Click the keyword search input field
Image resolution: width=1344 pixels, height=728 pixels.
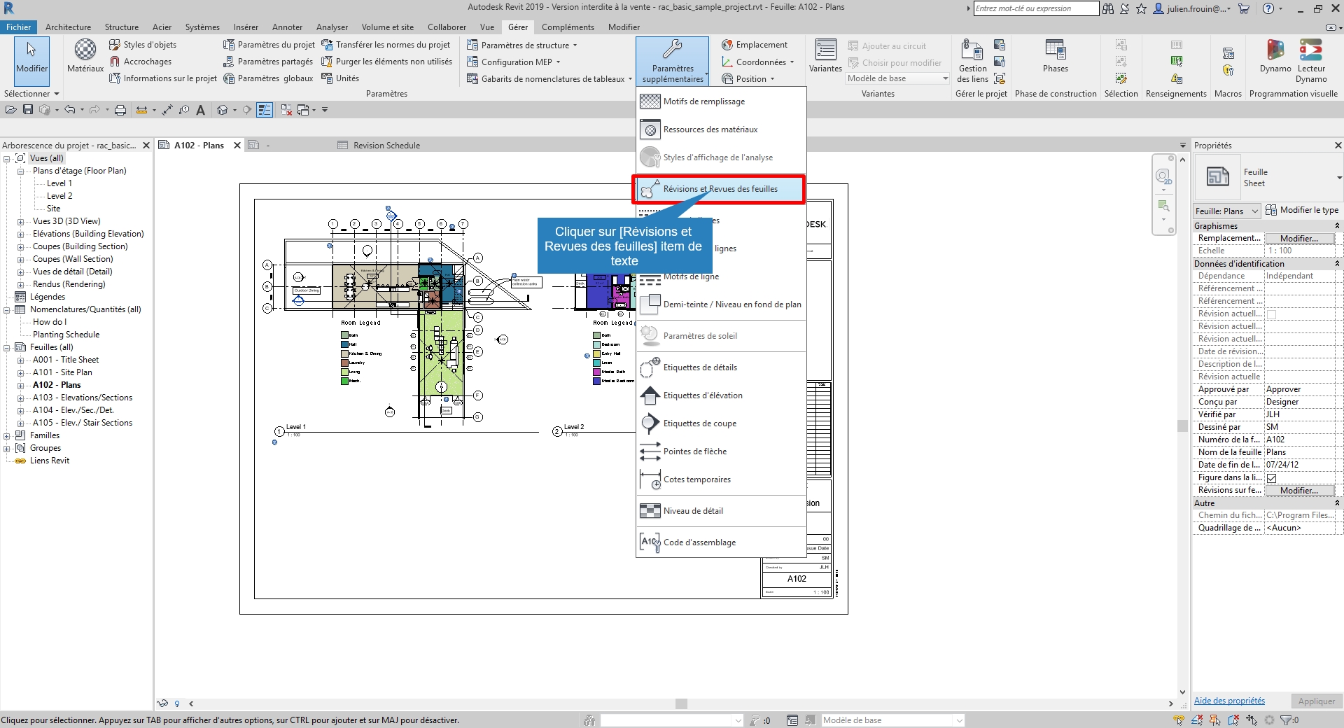[1035, 8]
